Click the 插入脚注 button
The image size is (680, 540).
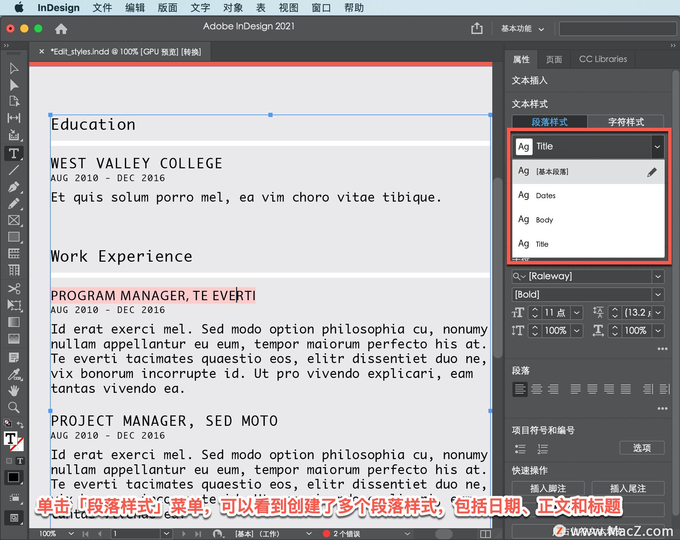[548, 488]
